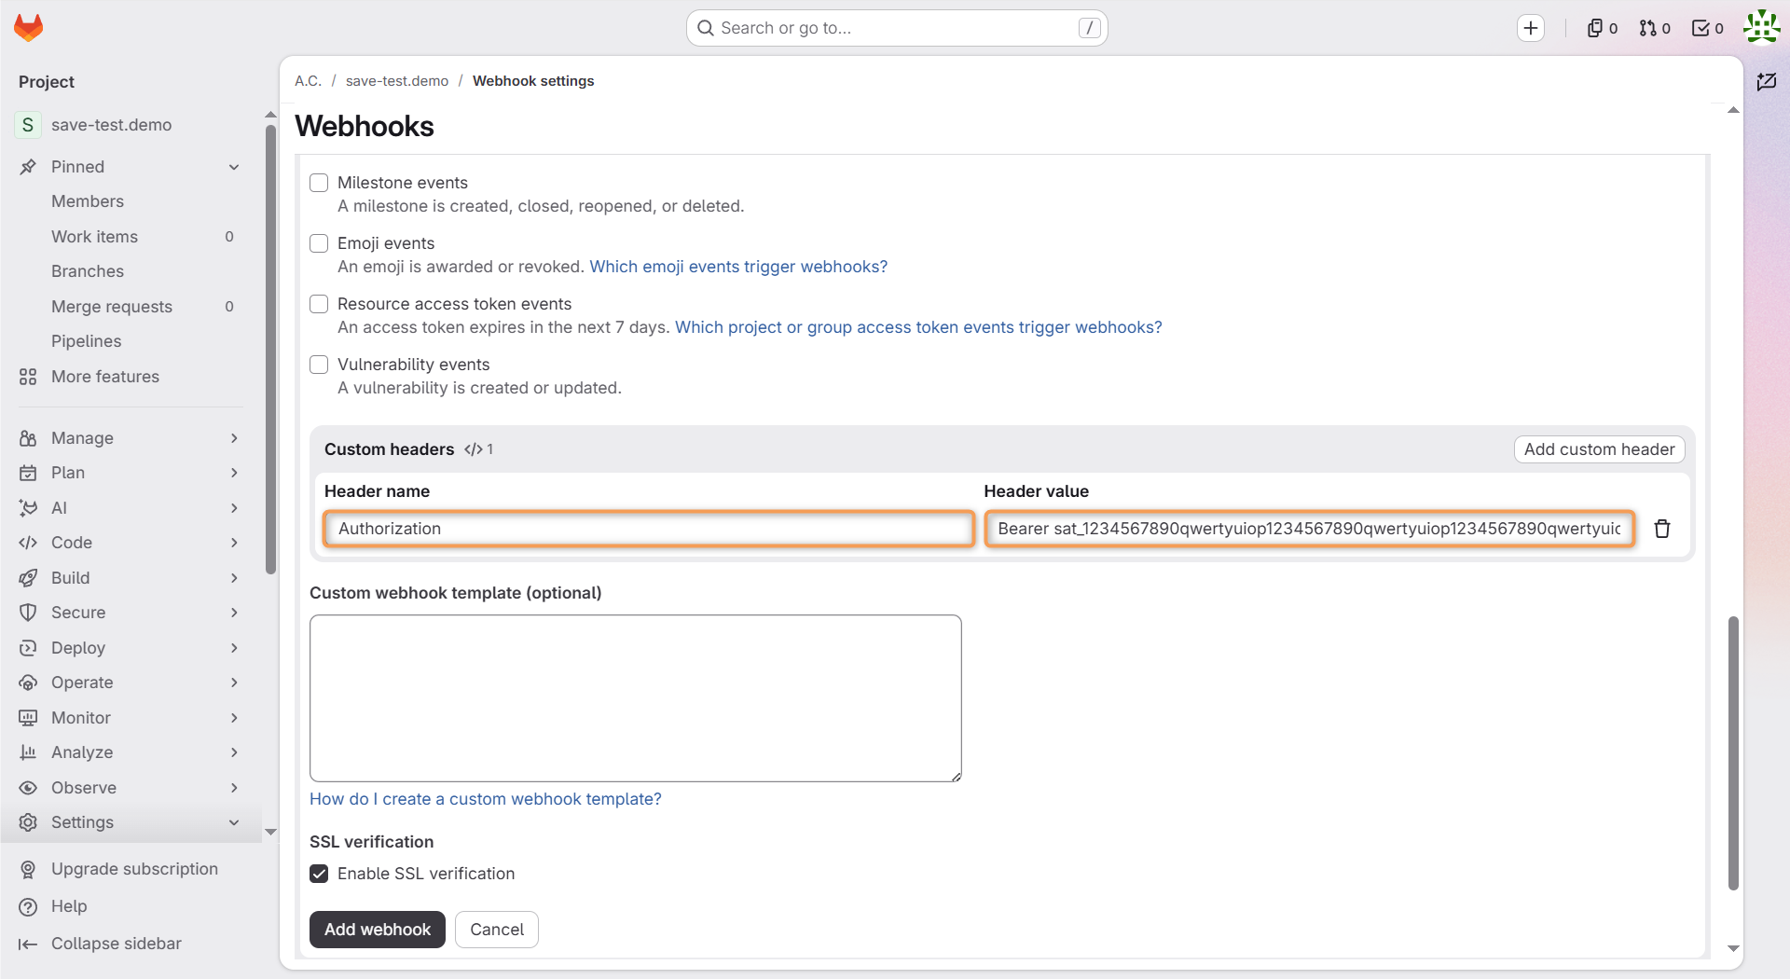Enable Milestone events checkbox
This screenshot has height=979, width=1790.
pos(319,183)
